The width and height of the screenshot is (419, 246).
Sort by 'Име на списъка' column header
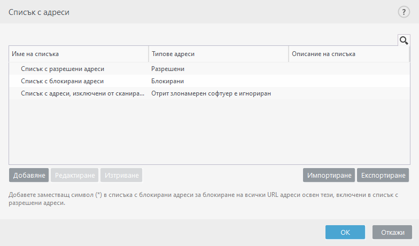tap(79, 54)
